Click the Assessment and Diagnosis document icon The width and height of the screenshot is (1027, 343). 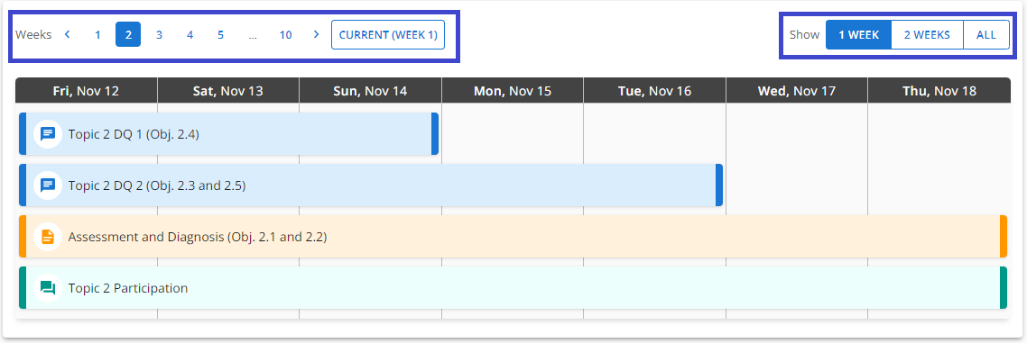(x=47, y=237)
